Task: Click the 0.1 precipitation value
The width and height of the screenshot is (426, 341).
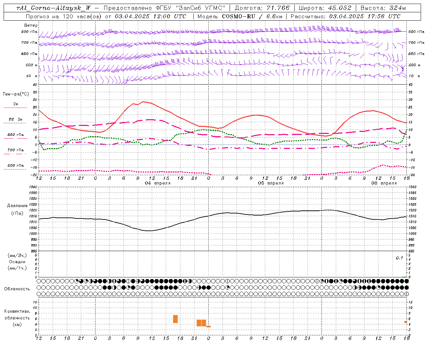Action: coord(399,258)
